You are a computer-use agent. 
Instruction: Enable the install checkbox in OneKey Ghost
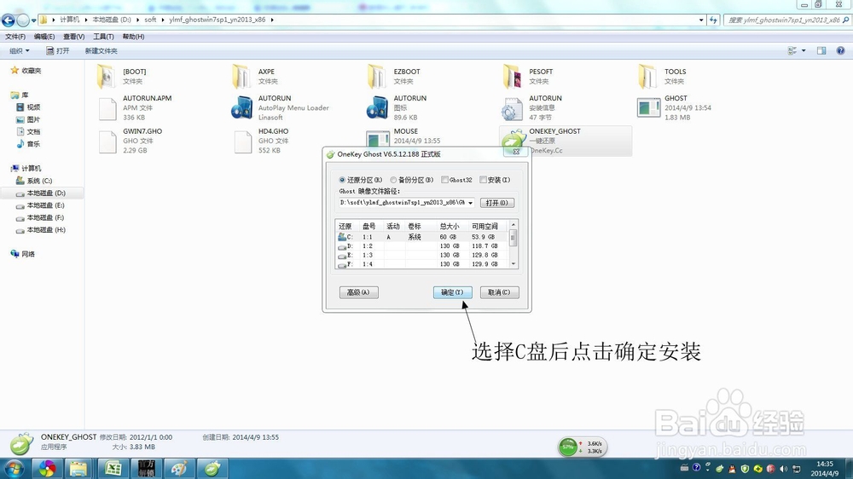(483, 180)
